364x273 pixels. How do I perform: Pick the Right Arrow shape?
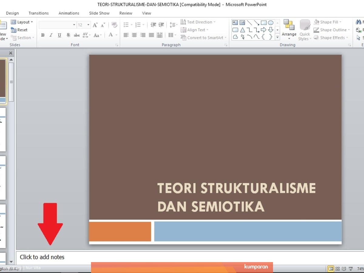coord(264,30)
